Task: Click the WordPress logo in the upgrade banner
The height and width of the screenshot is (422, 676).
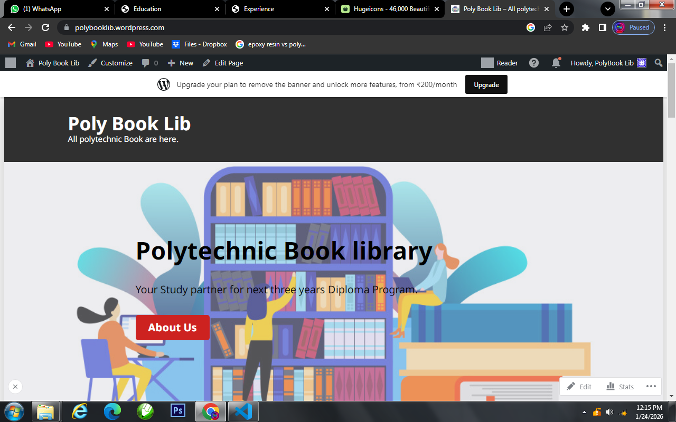Action: click(x=163, y=84)
